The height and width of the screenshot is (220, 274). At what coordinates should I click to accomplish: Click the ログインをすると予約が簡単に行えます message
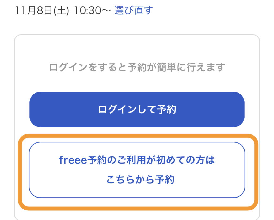[137, 67]
